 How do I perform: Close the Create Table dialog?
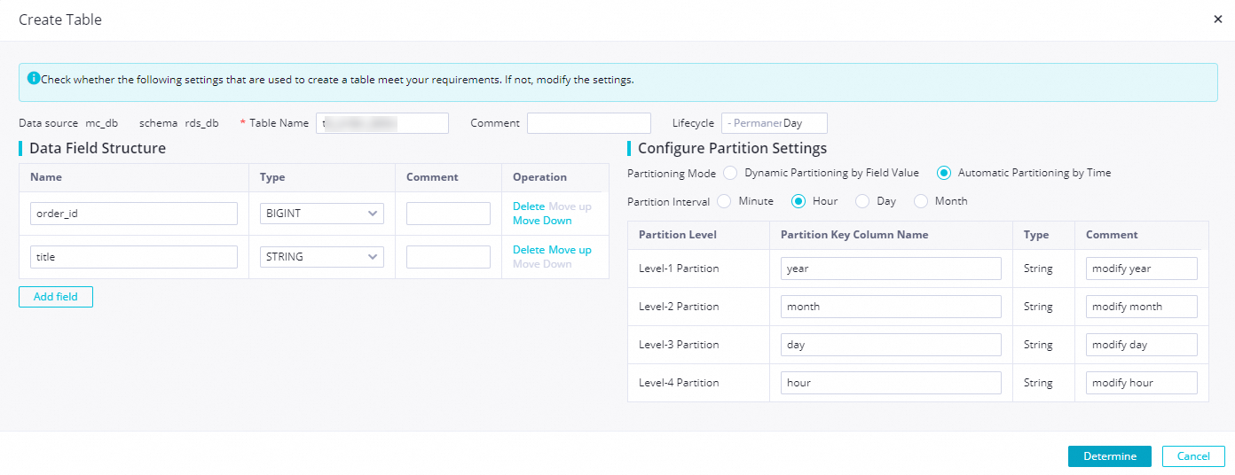click(x=1217, y=19)
